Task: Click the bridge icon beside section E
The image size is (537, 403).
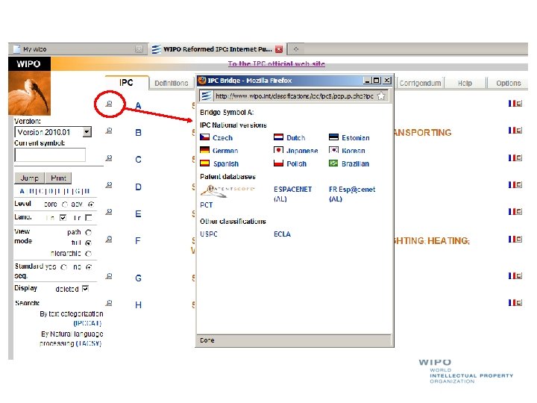Action: click(109, 212)
